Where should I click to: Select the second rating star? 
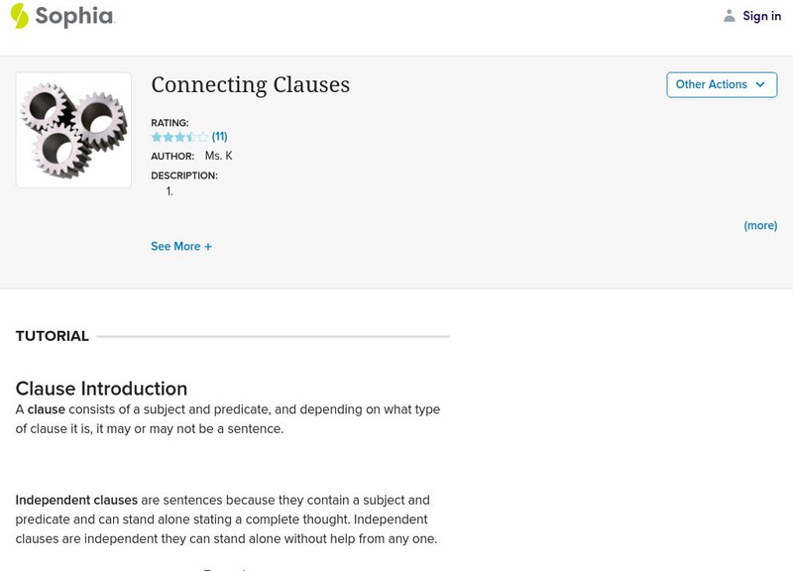tap(168, 137)
